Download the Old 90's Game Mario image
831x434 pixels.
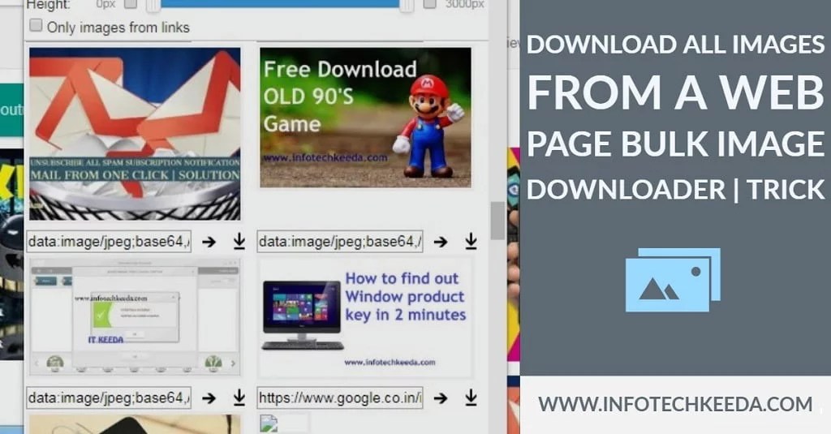[471, 241]
